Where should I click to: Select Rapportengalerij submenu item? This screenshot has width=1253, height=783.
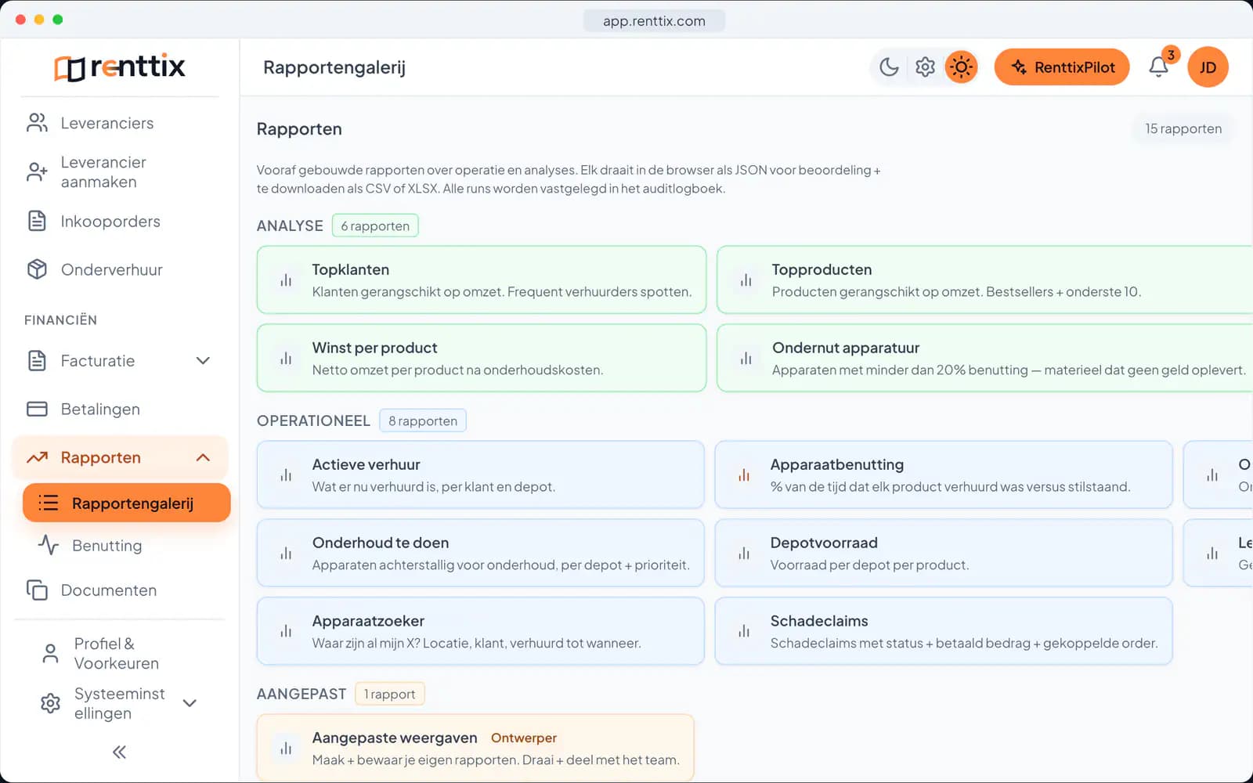point(127,503)
